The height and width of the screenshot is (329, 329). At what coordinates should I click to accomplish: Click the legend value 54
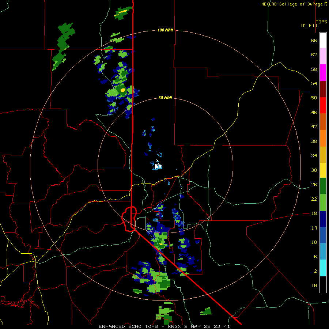[x=314, y=83]
